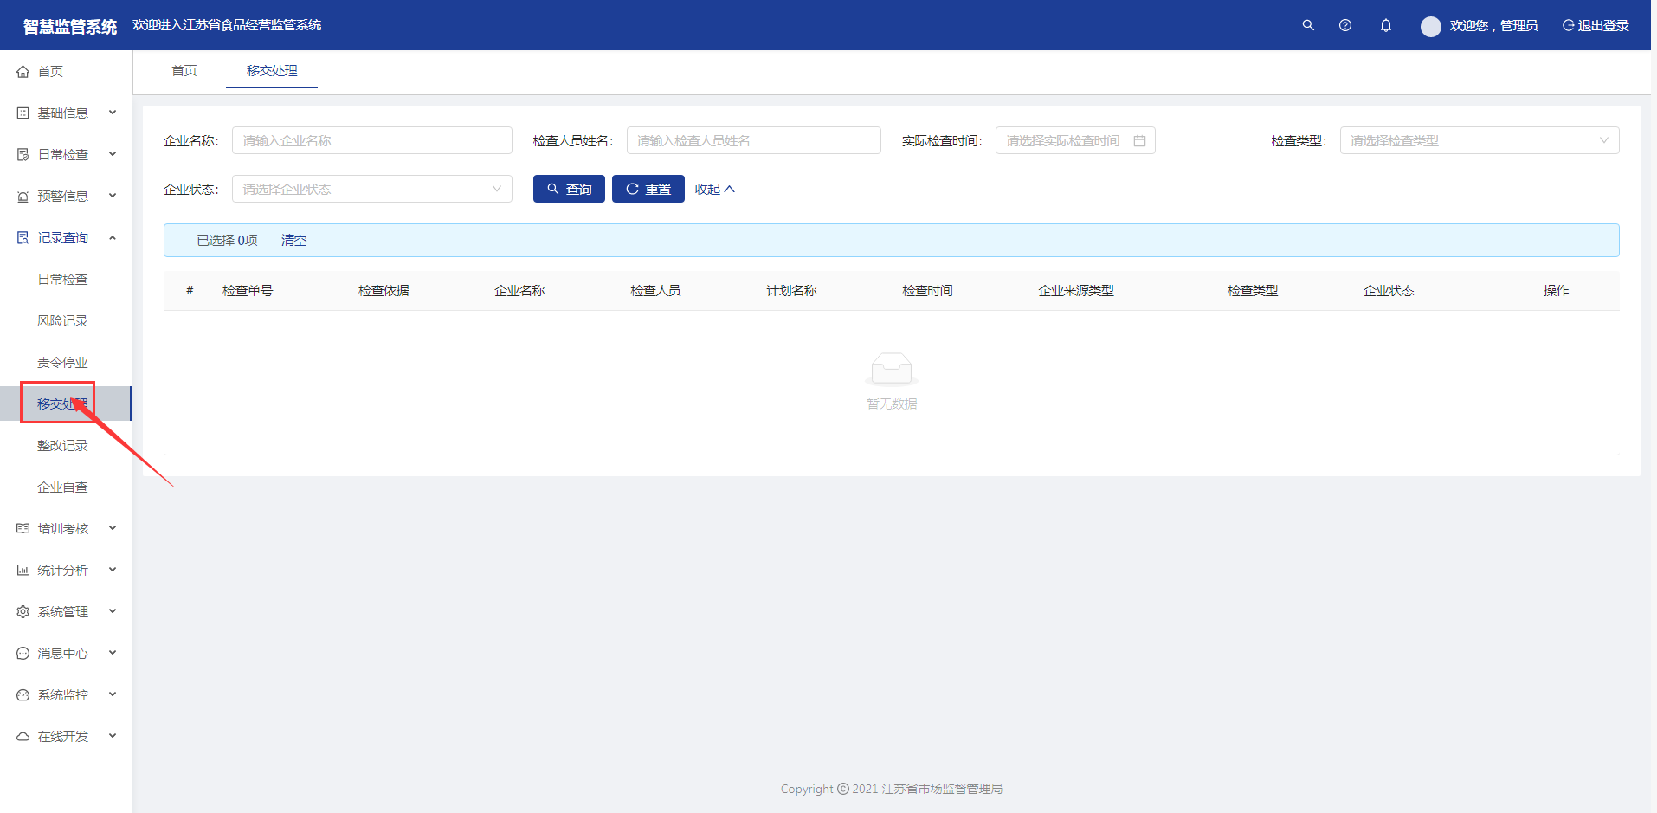Click the 企业名称 input field

click(x=371, y=141)
